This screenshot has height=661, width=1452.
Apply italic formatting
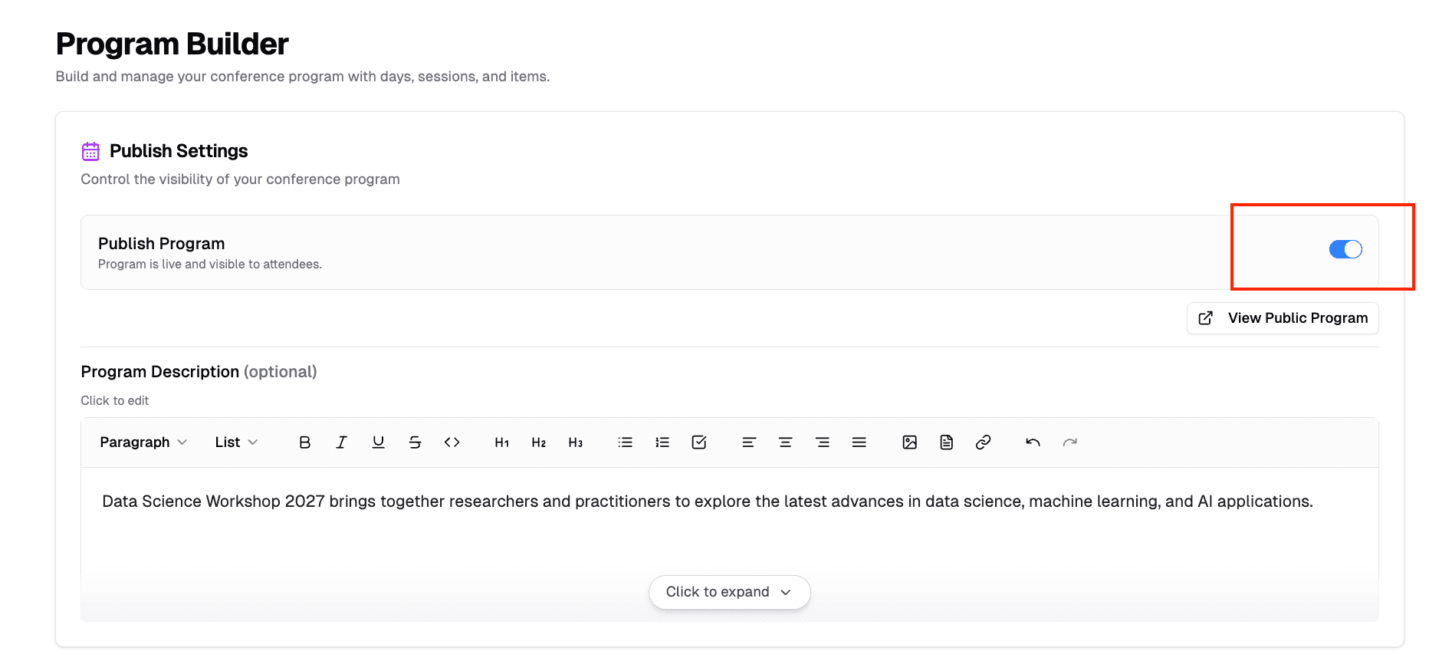(x=341, y=442)
